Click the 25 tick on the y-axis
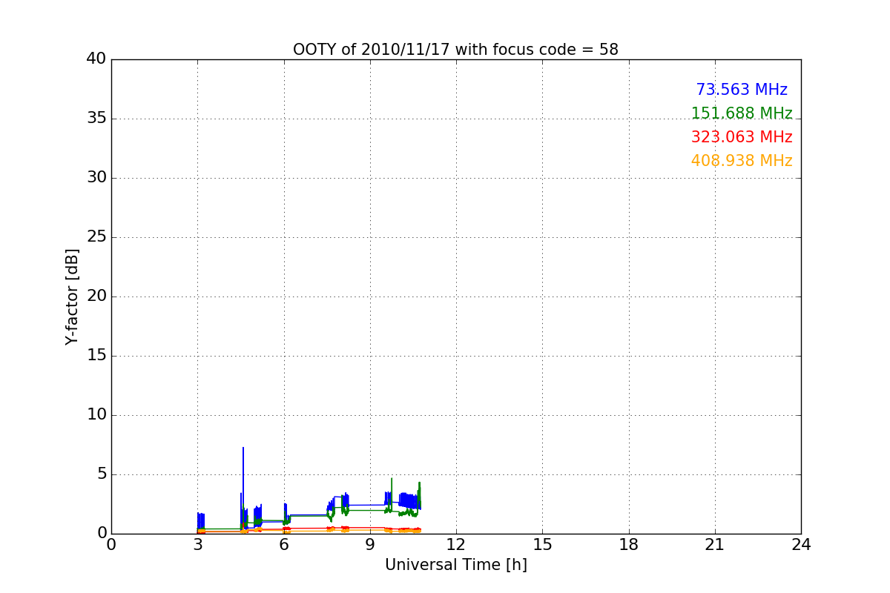The width and height of the screenshot is (890, 593). (96, 237)
